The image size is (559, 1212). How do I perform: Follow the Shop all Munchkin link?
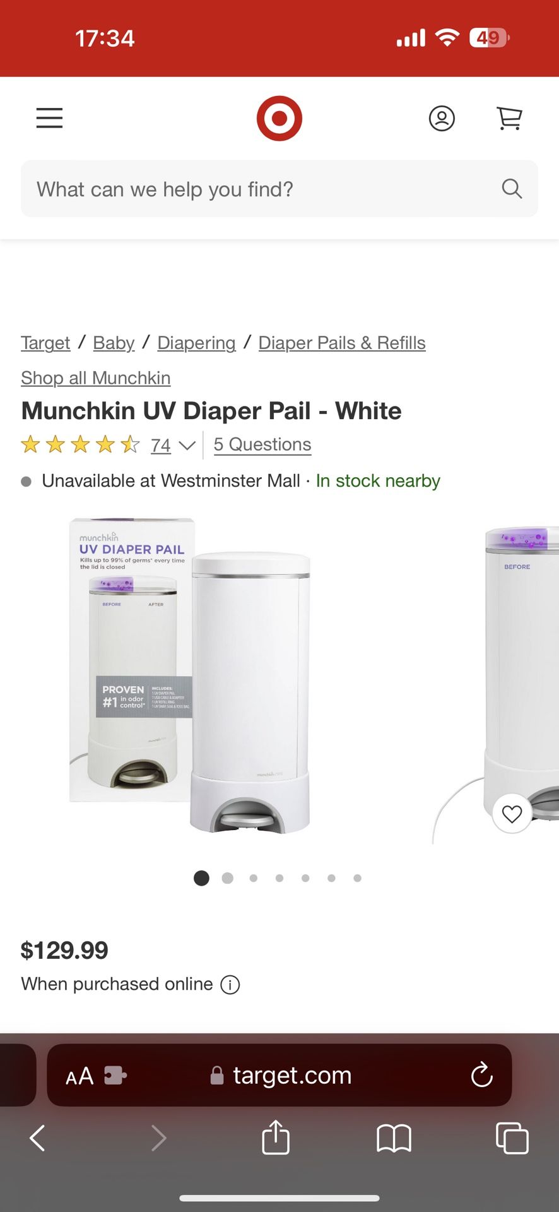point(96,378)
